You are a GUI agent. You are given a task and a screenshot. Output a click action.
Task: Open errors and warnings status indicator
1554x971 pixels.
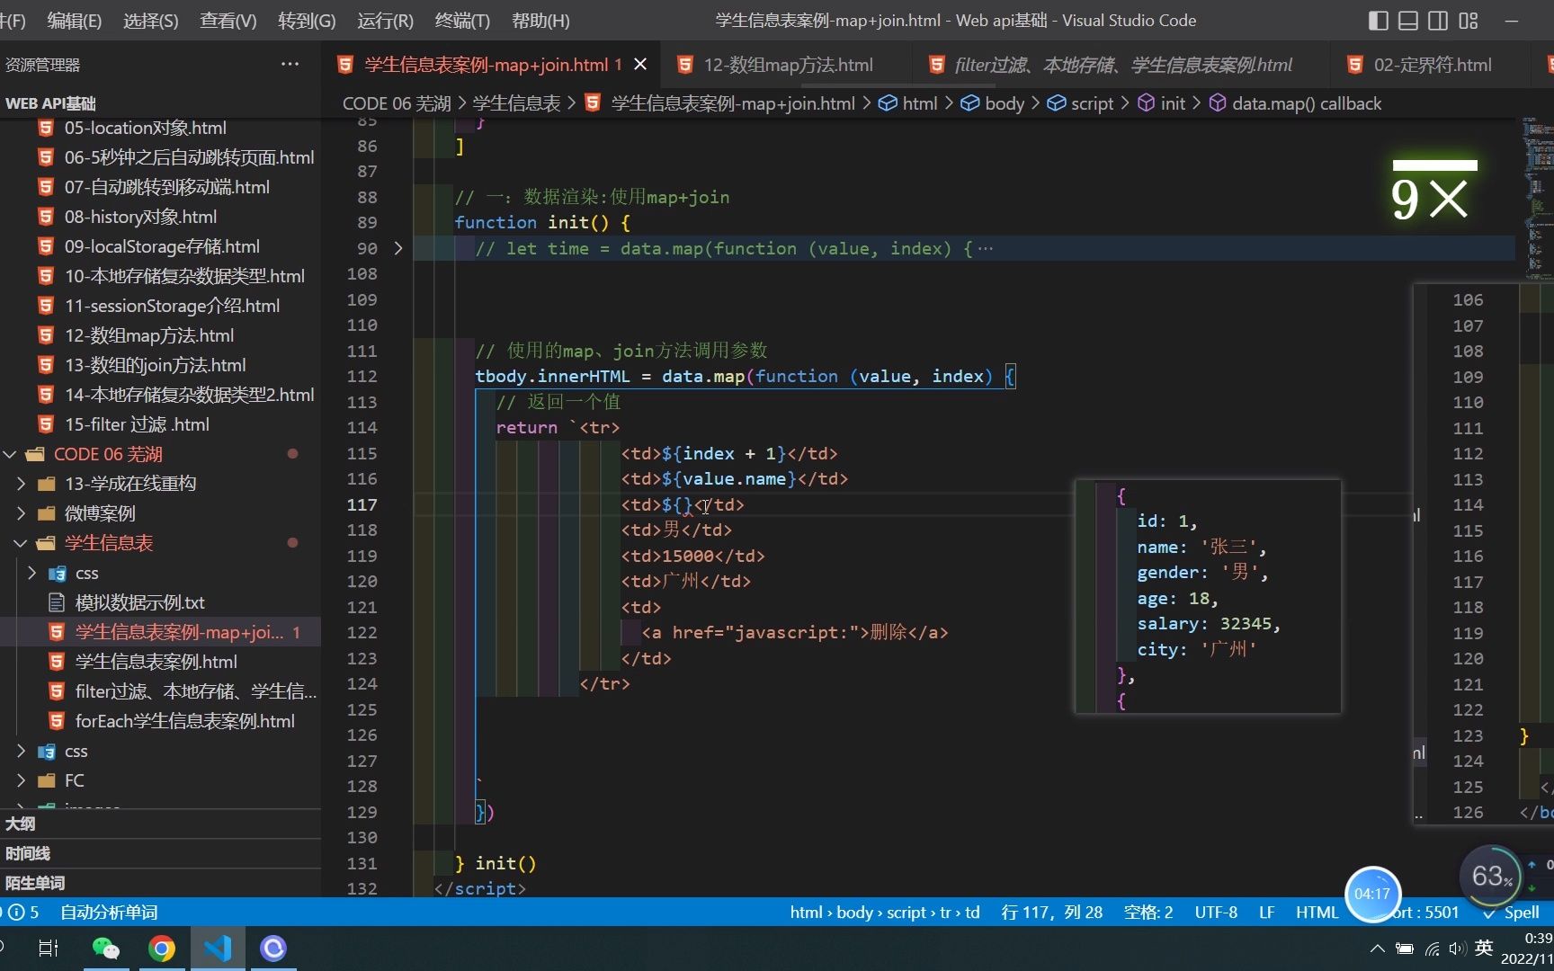[x=22, y=912]
